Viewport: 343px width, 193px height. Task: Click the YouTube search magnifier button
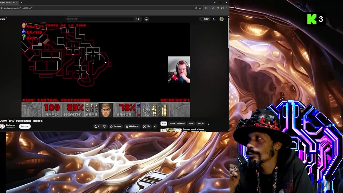pos(138,19)
